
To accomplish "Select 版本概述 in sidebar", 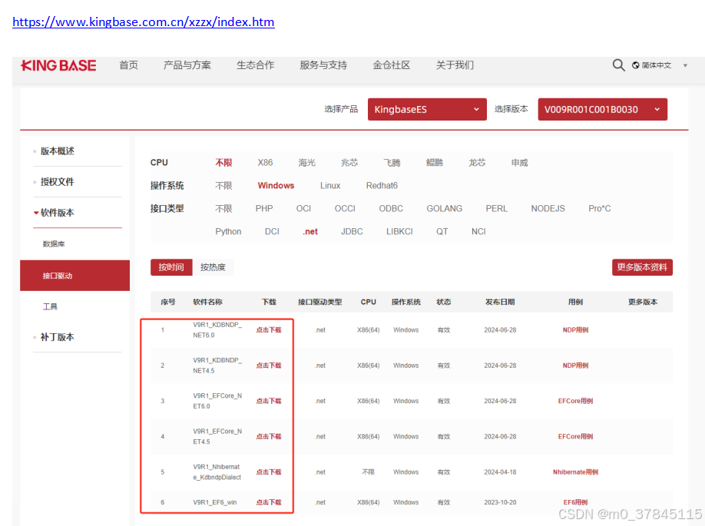I will click(57, 151).
